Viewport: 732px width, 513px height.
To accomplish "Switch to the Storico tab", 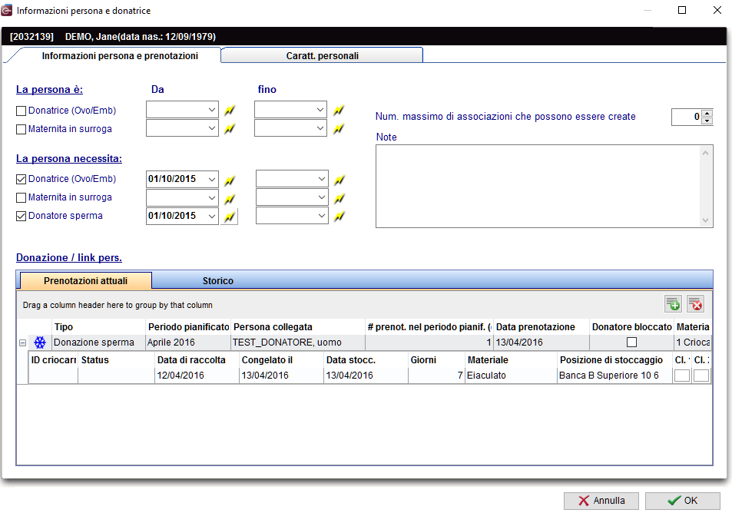I will coord(217,280).
